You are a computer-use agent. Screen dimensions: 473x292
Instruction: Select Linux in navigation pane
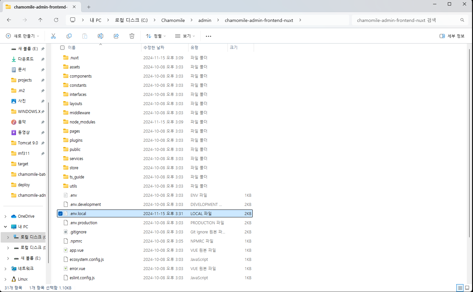(23, 279)
